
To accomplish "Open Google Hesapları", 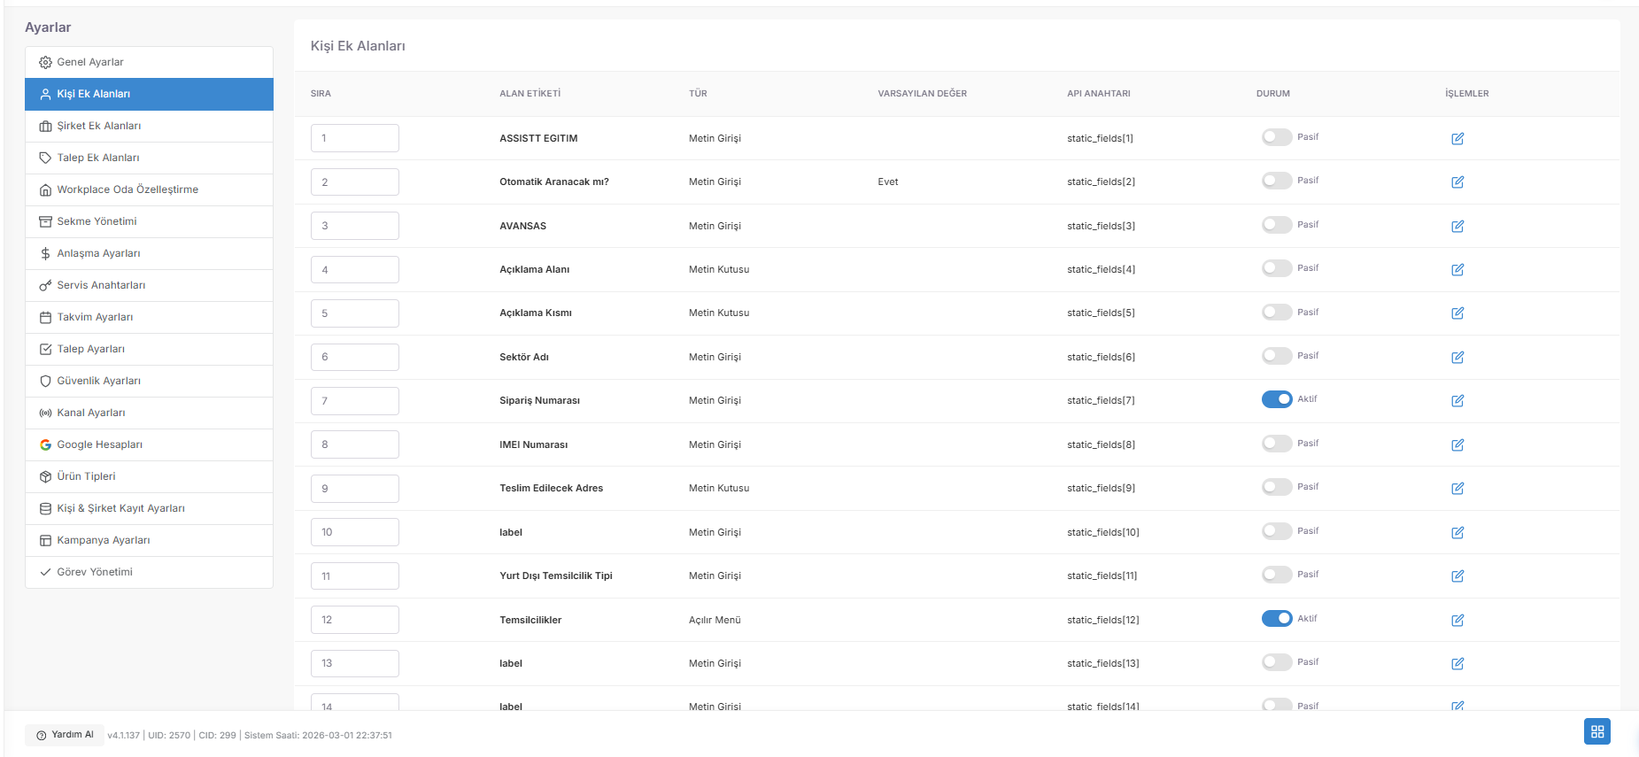I will [x=149, y=444].
